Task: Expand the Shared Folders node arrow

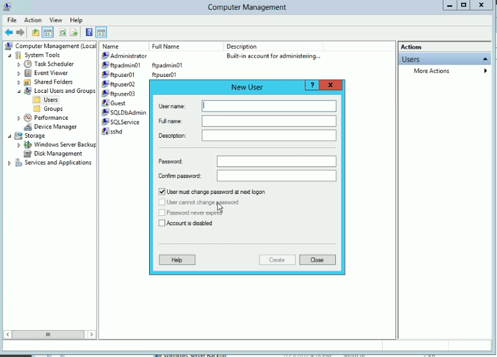Action: (x=19, y=82)
